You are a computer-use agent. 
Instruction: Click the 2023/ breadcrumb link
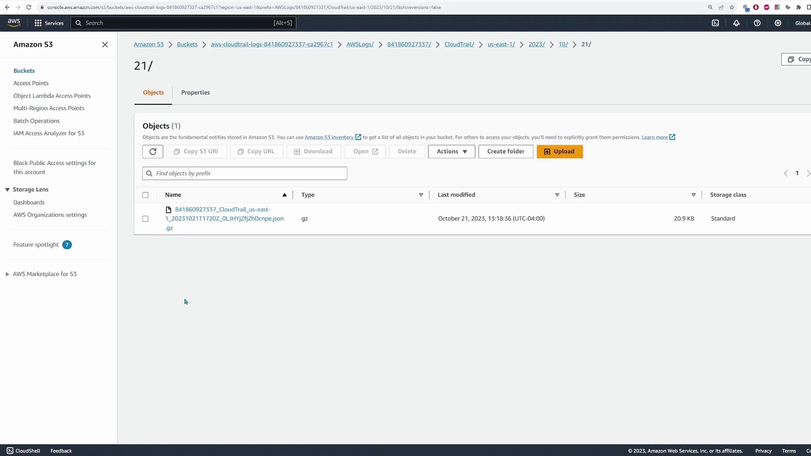[536, 44]
